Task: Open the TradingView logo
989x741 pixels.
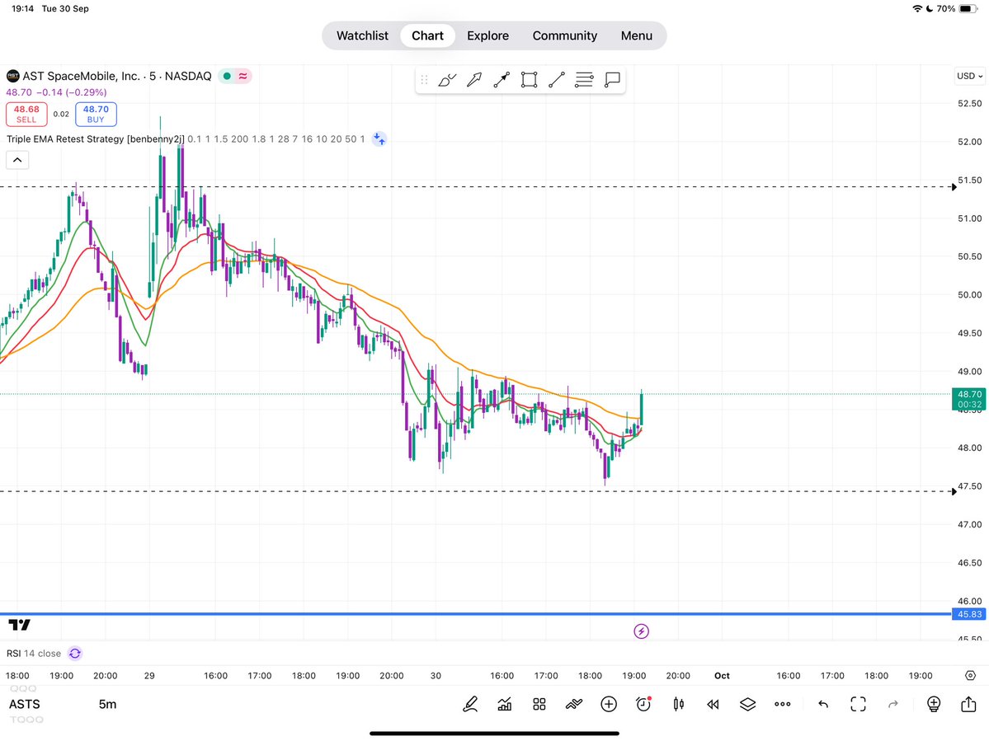Action: click(20, 625)
